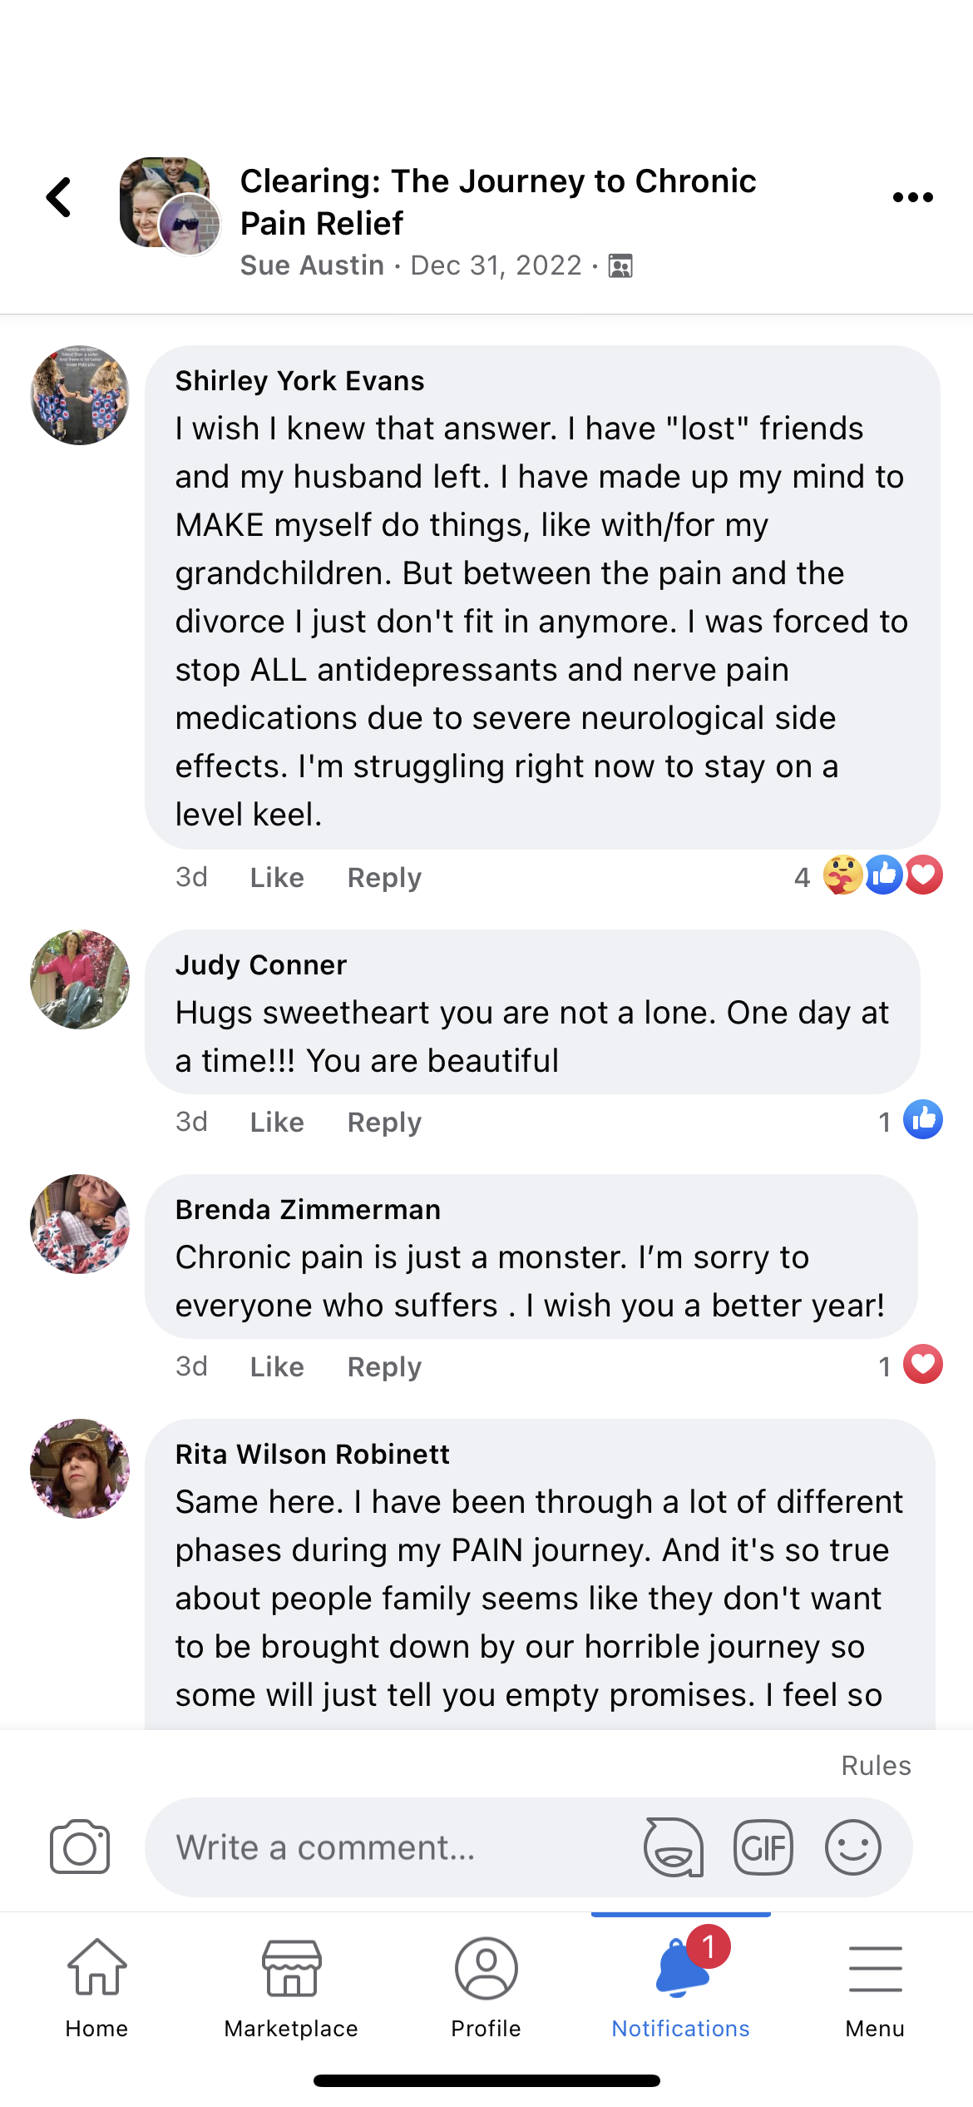
Task: Like Brenda Zimmerman's comment
Action: (x=277, y=1366)
